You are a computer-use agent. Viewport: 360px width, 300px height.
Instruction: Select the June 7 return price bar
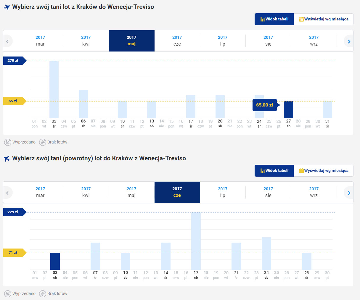(95, 256)
